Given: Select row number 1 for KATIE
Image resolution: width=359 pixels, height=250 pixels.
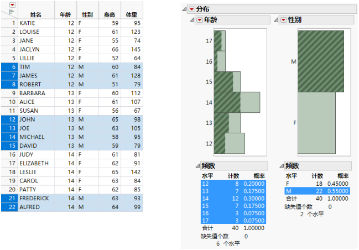Looking at the screenshot, I should point(9,23).
